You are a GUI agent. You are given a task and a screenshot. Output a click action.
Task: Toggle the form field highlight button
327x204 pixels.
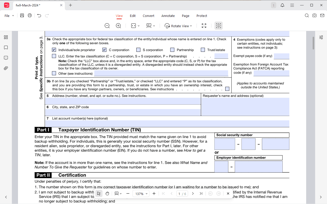pos(218,26)
